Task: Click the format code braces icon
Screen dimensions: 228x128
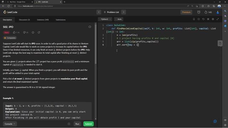Action: tap(198, 19)
